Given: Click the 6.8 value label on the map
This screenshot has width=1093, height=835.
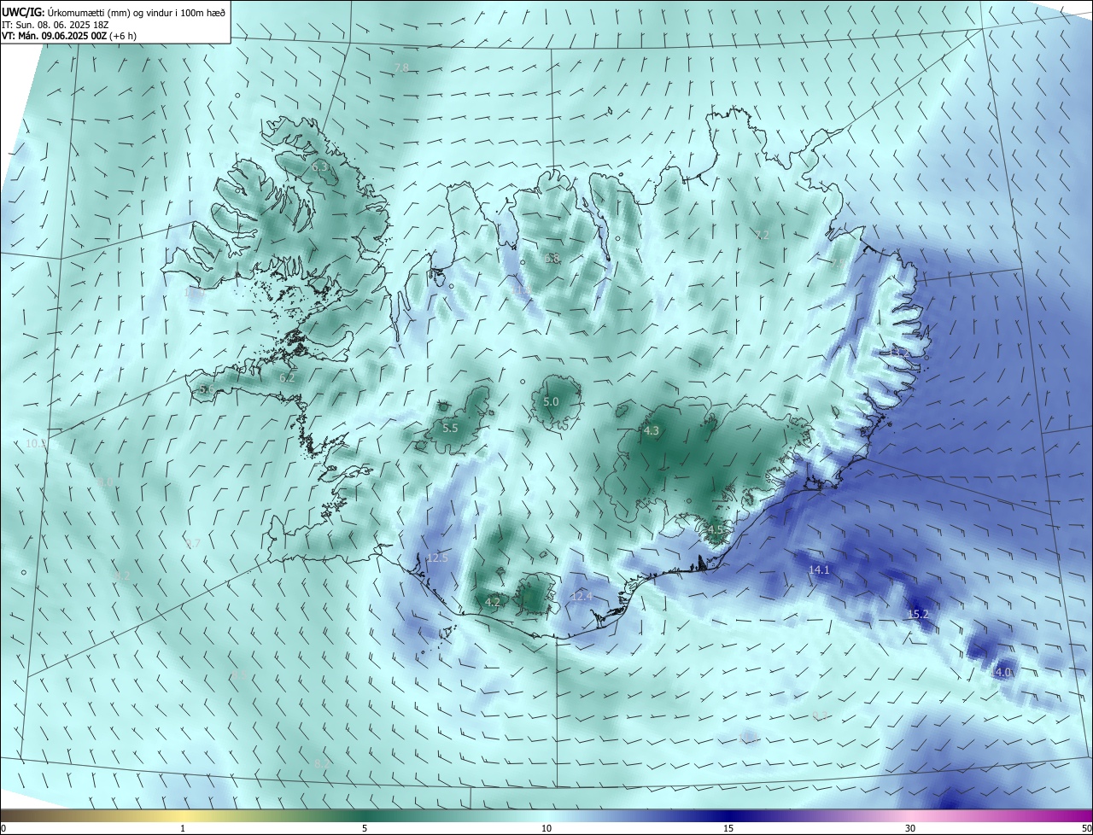Looking at the screenshot, I should click(552, 258).
